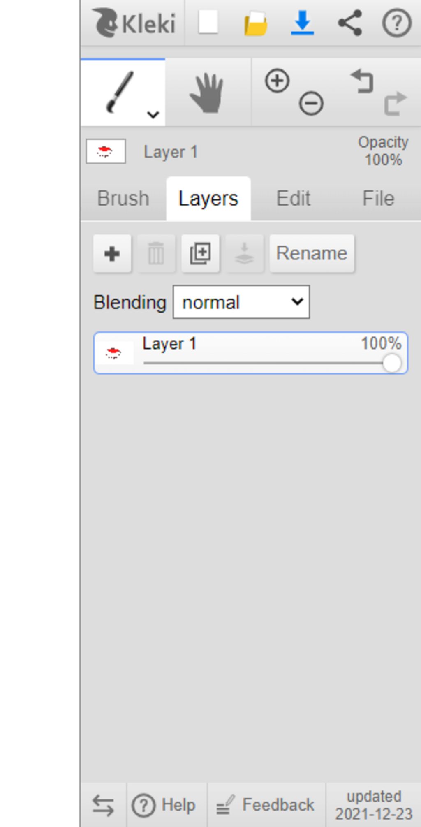
Task: Zoom in with the plus magnifier
Action: tap(277, 81)
